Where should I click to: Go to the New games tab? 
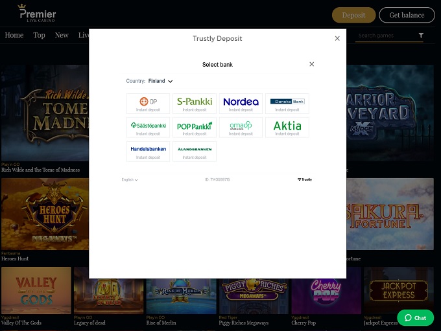pos(62,35)
